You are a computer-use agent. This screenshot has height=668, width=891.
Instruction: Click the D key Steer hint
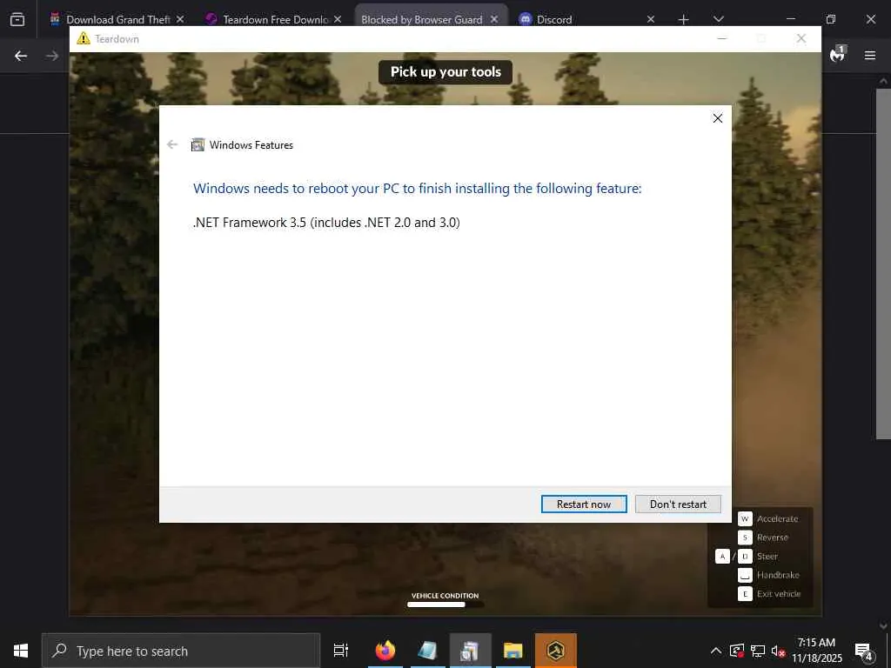point(745,556)
